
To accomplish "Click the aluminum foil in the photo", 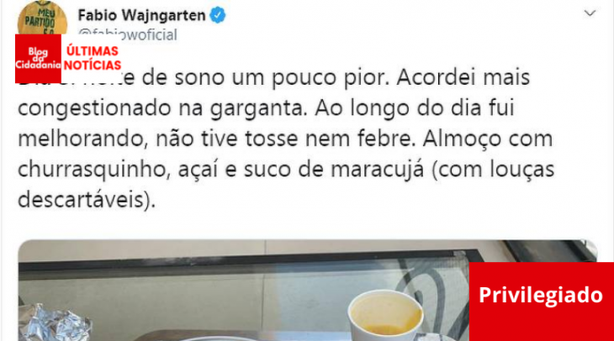I will click(x=55, y=323).
